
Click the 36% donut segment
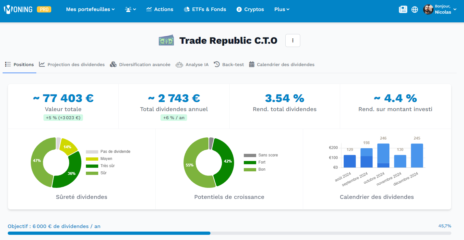coord(71,173)
